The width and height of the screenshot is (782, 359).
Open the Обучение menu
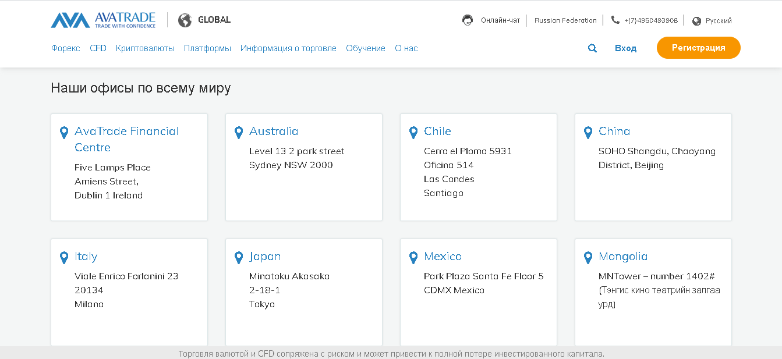366,48
